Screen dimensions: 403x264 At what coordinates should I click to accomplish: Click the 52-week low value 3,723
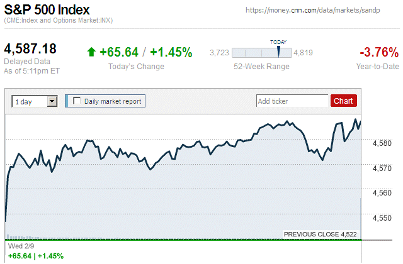tap(219, 53)
